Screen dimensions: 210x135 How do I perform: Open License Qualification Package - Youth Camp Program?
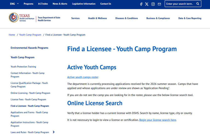click(x=29, y=85)
